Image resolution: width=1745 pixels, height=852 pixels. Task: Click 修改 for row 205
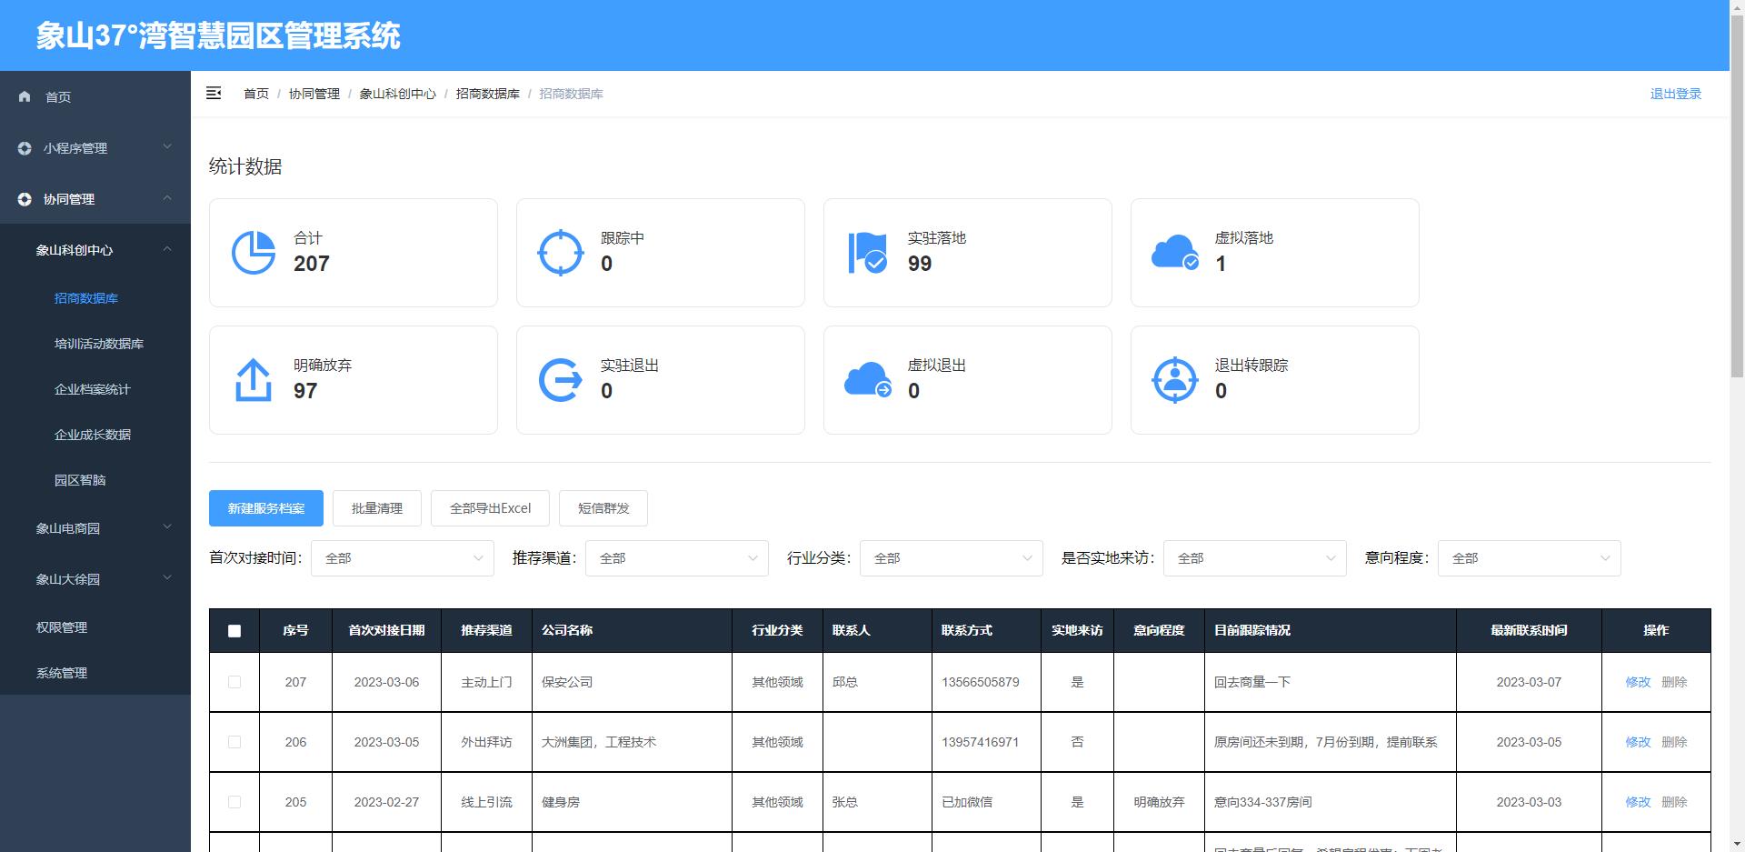[1638, 802]
